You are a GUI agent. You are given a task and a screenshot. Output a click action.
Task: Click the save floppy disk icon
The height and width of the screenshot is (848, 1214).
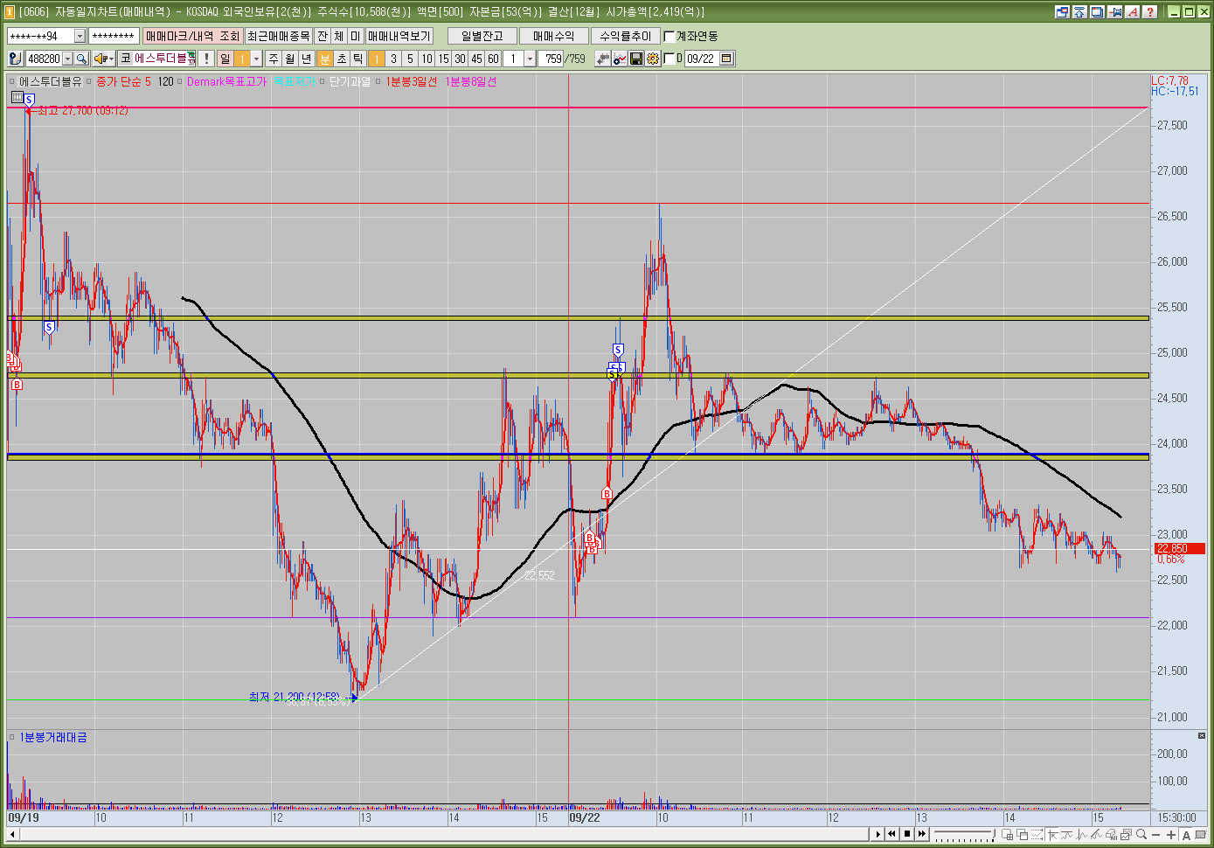pos(636,59)
